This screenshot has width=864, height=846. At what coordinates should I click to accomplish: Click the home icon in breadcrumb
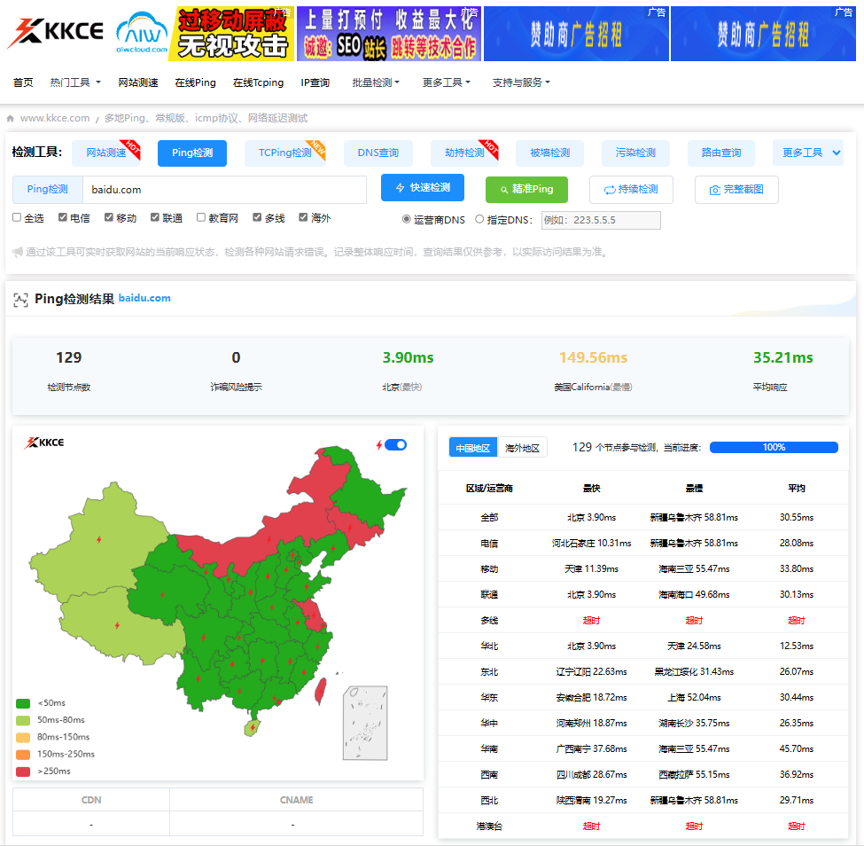click(11, 118)
